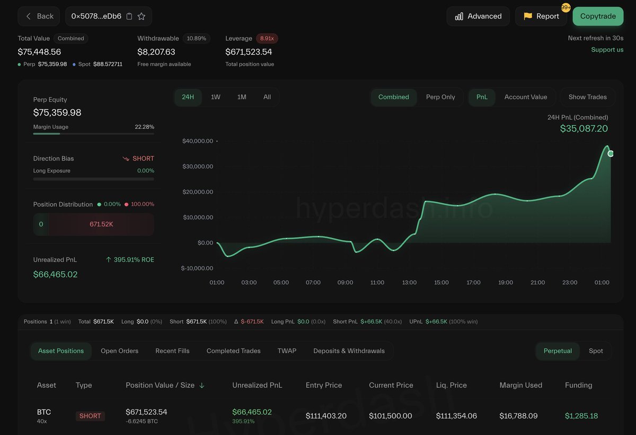636x435 pixels.
Task: Switch the positions table to Spot
Action: (596, 351)
